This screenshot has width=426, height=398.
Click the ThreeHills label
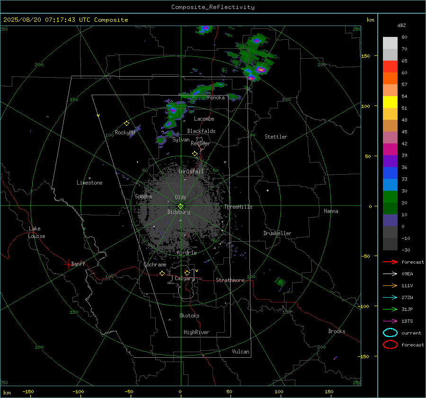(x=238, y=207)
